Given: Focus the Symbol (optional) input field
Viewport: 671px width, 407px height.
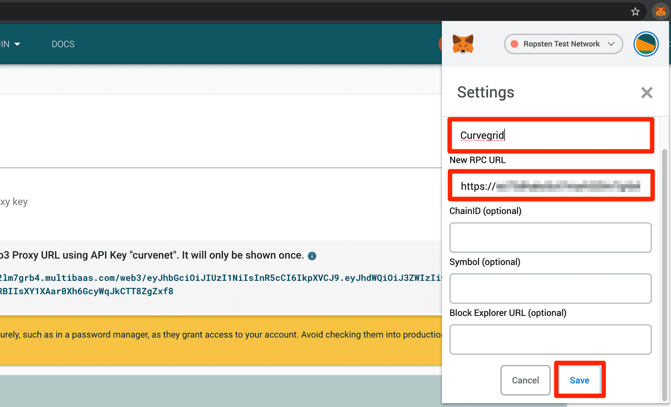Looking at the screenshot, I should point(551,288).
